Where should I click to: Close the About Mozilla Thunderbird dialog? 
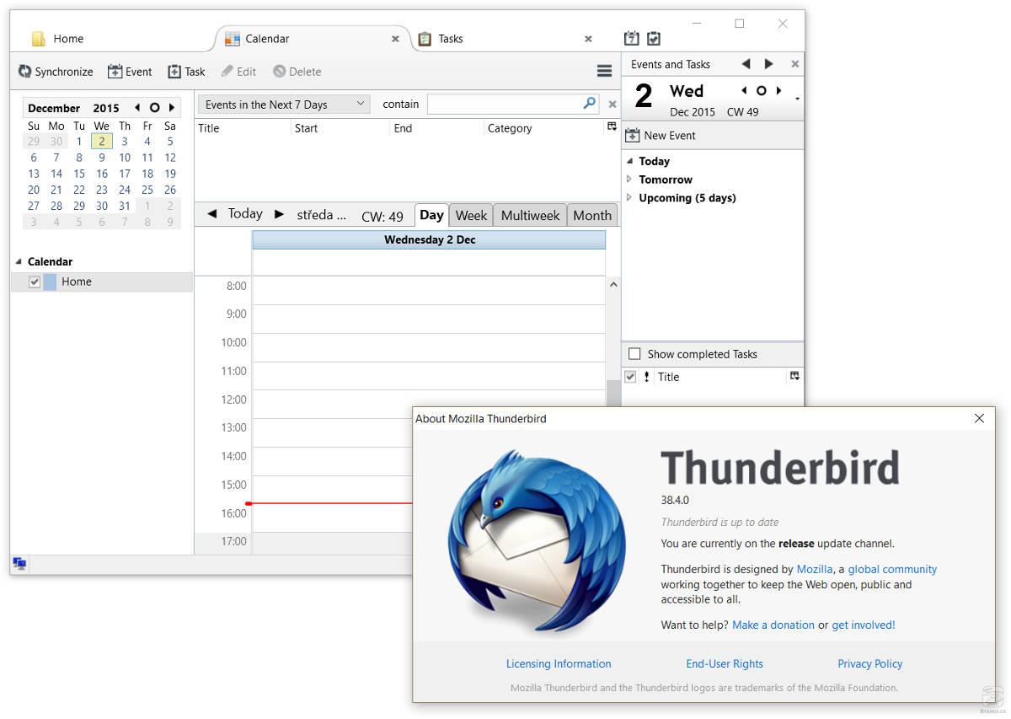click(x=979, y=418)
